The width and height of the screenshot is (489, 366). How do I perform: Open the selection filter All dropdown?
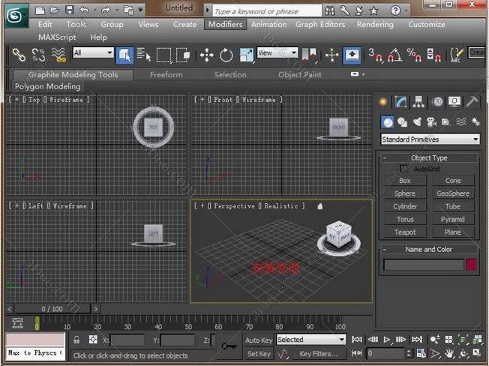[x=93, y=53]
